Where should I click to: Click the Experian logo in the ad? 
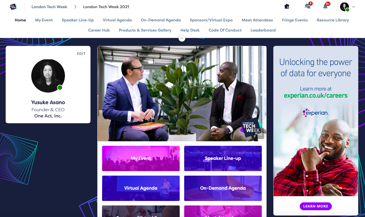[316, 113]
